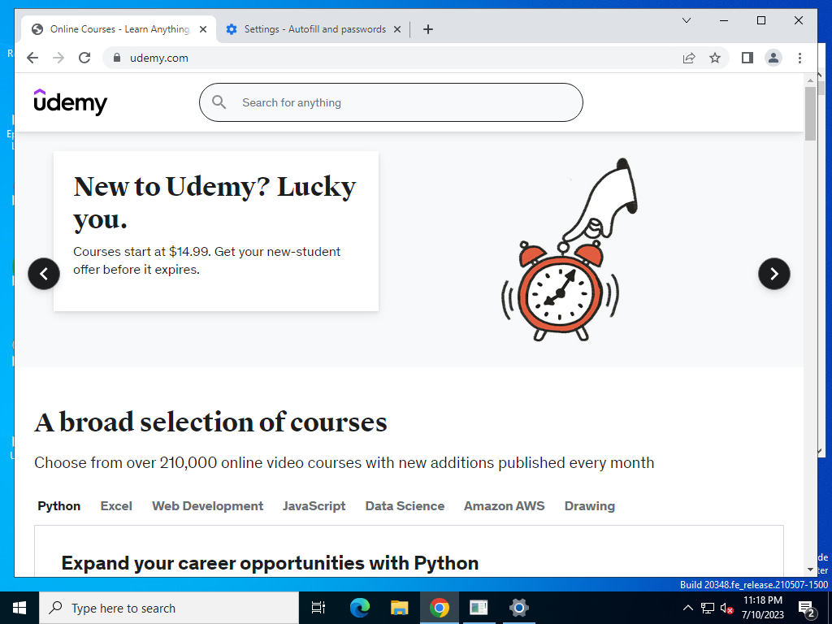The image size is (832, 624).
Task: Click the Udemy logo
Action: [x=70, y=102]
